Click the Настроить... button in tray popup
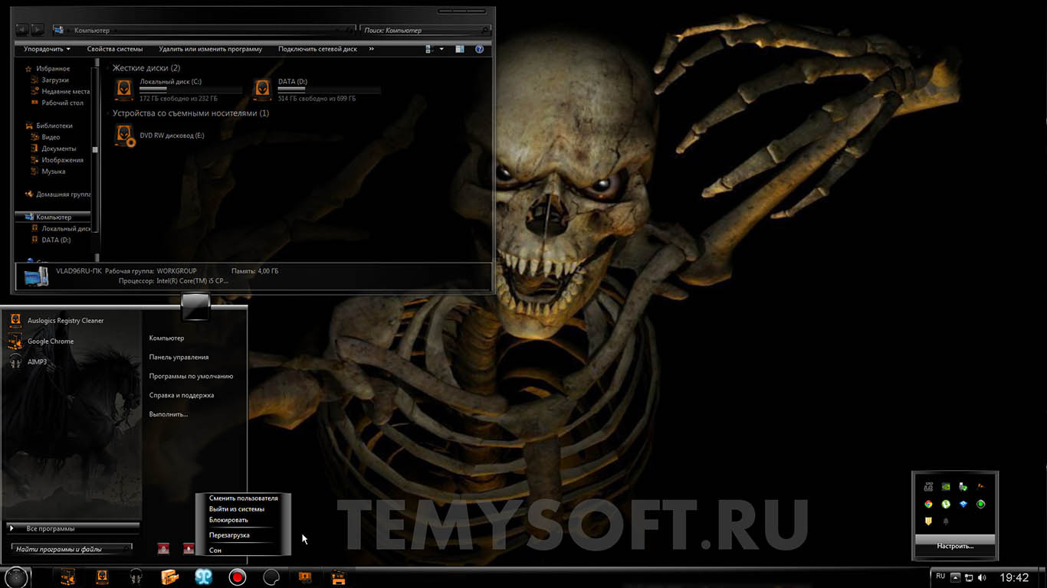 (955, 546)
